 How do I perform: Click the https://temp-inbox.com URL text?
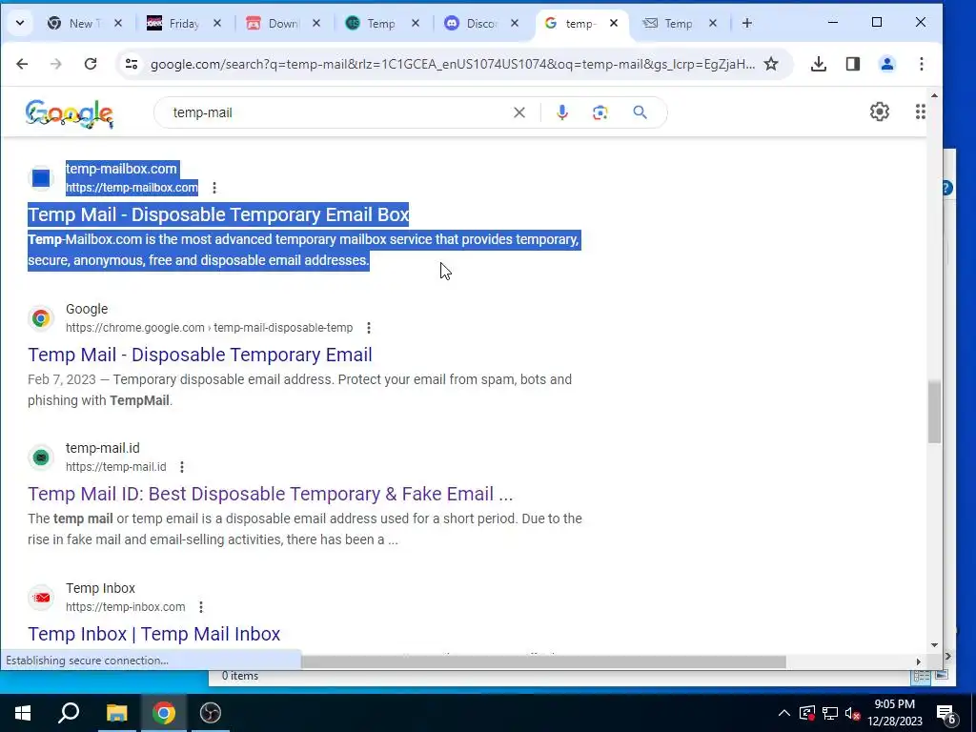click(125, 607)
